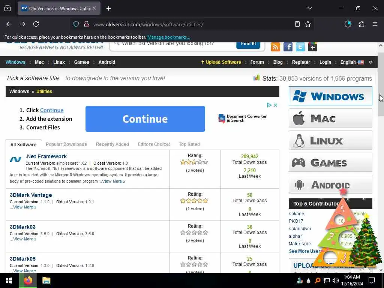
Task: Open Windows Start menu
Action: pos(9,280)
